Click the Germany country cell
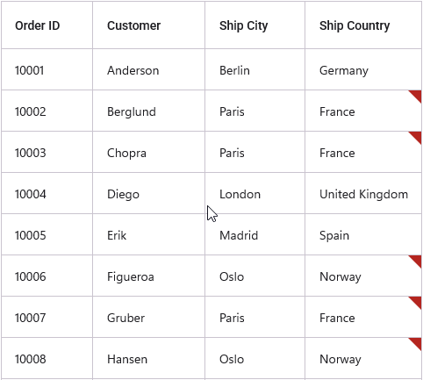Image resolution: width=423 pixels, height=380 pixels. tap(363, 69)
